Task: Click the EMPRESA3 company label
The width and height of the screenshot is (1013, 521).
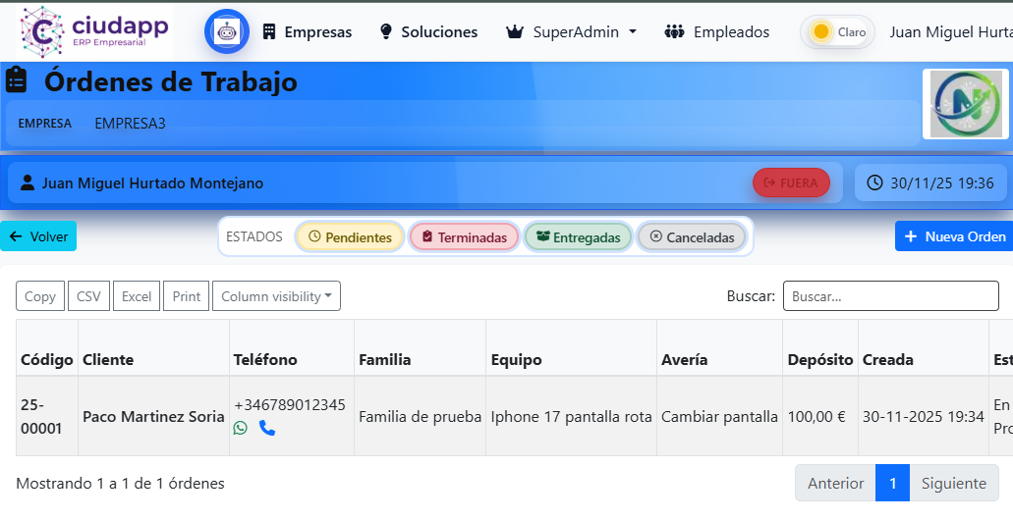Action: pyautogui.click(x=130, y=124)
